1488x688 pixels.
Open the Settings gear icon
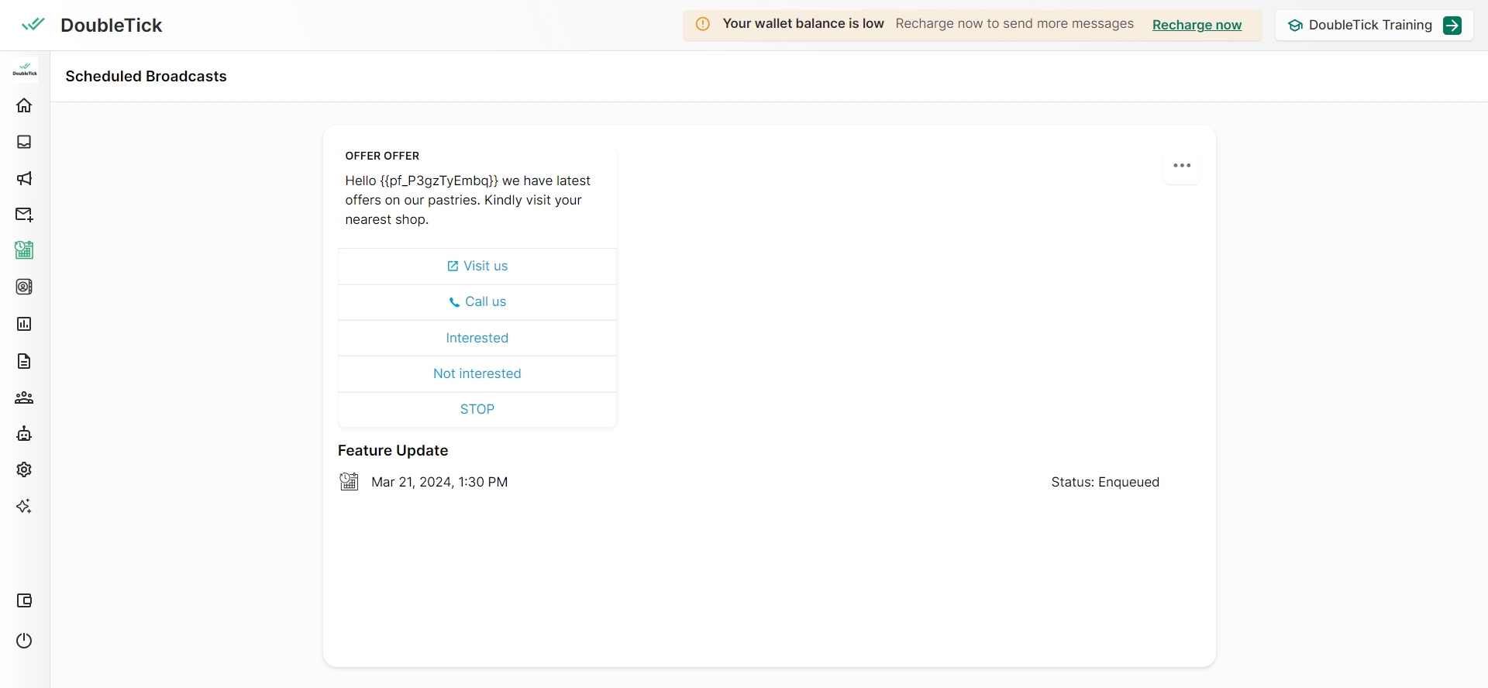(x=24, y=470)
